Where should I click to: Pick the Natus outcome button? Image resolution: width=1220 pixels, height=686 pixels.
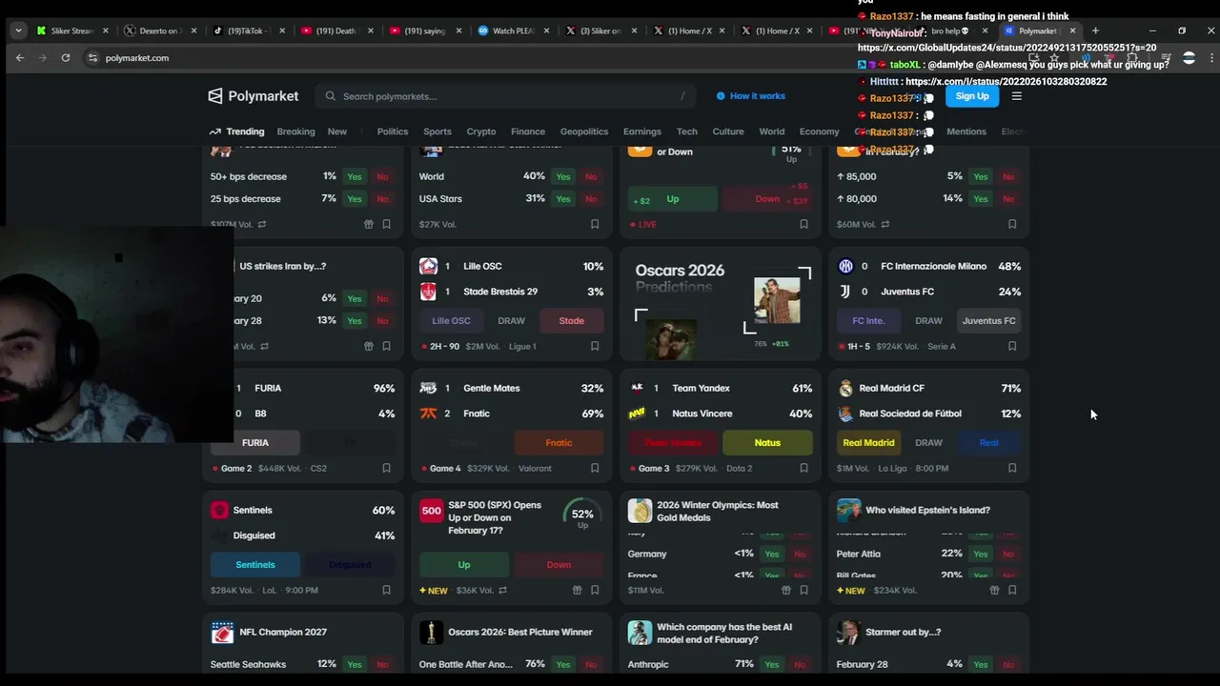coord(767,443)
